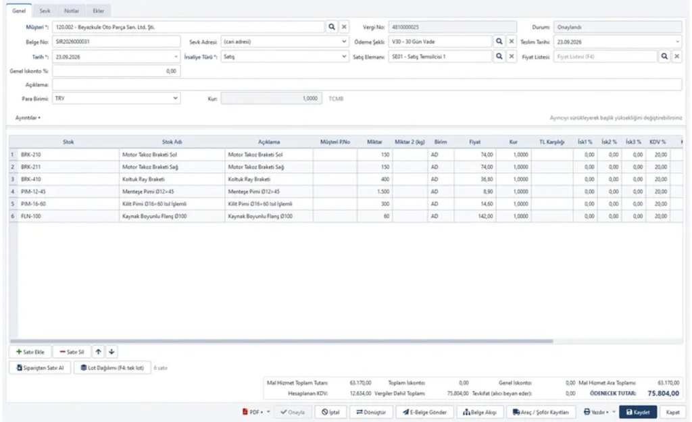Screen dimensions: 692x422
Task: Click the KDV % column header
Action: [658, 142]
